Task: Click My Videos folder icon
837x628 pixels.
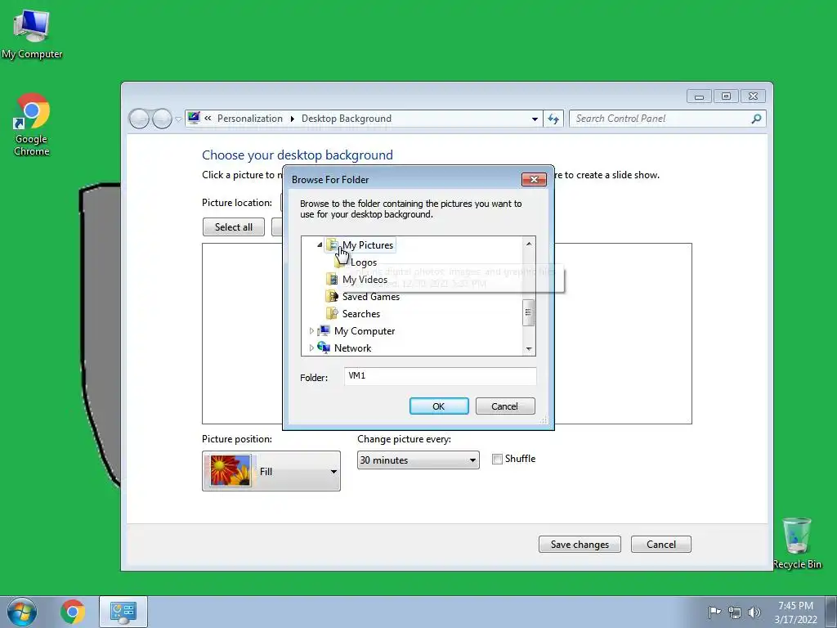Action: click(x=332, y=280)
